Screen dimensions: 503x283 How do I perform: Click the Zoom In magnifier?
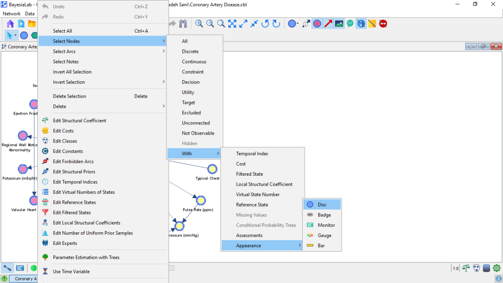(x=199, y=23)
